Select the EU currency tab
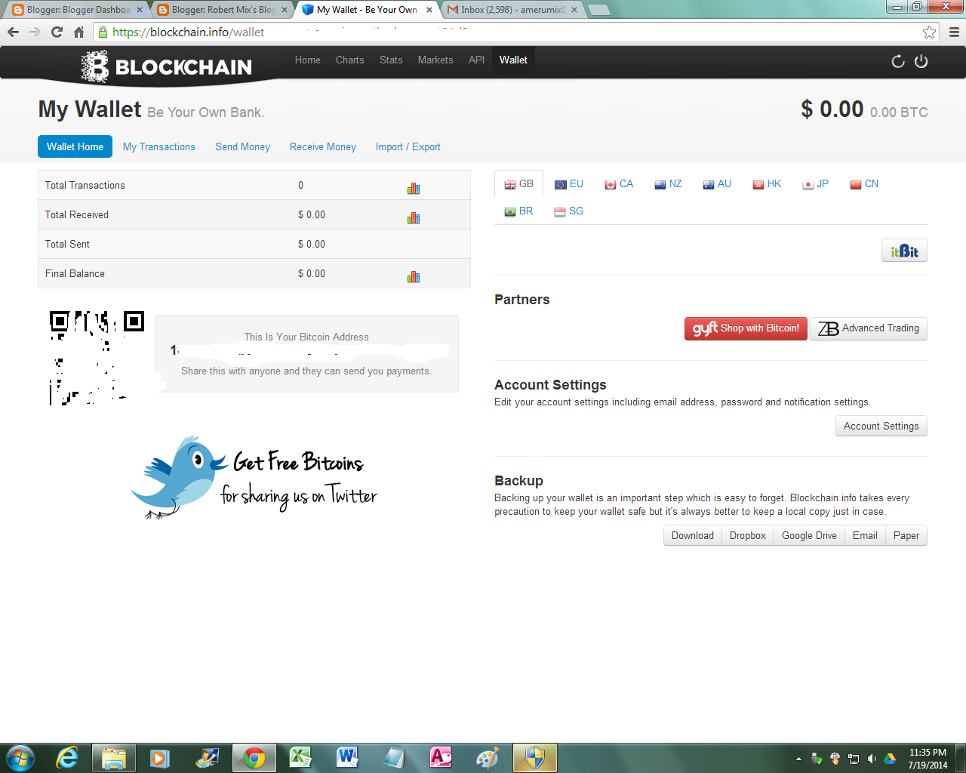 coord(569,184)
